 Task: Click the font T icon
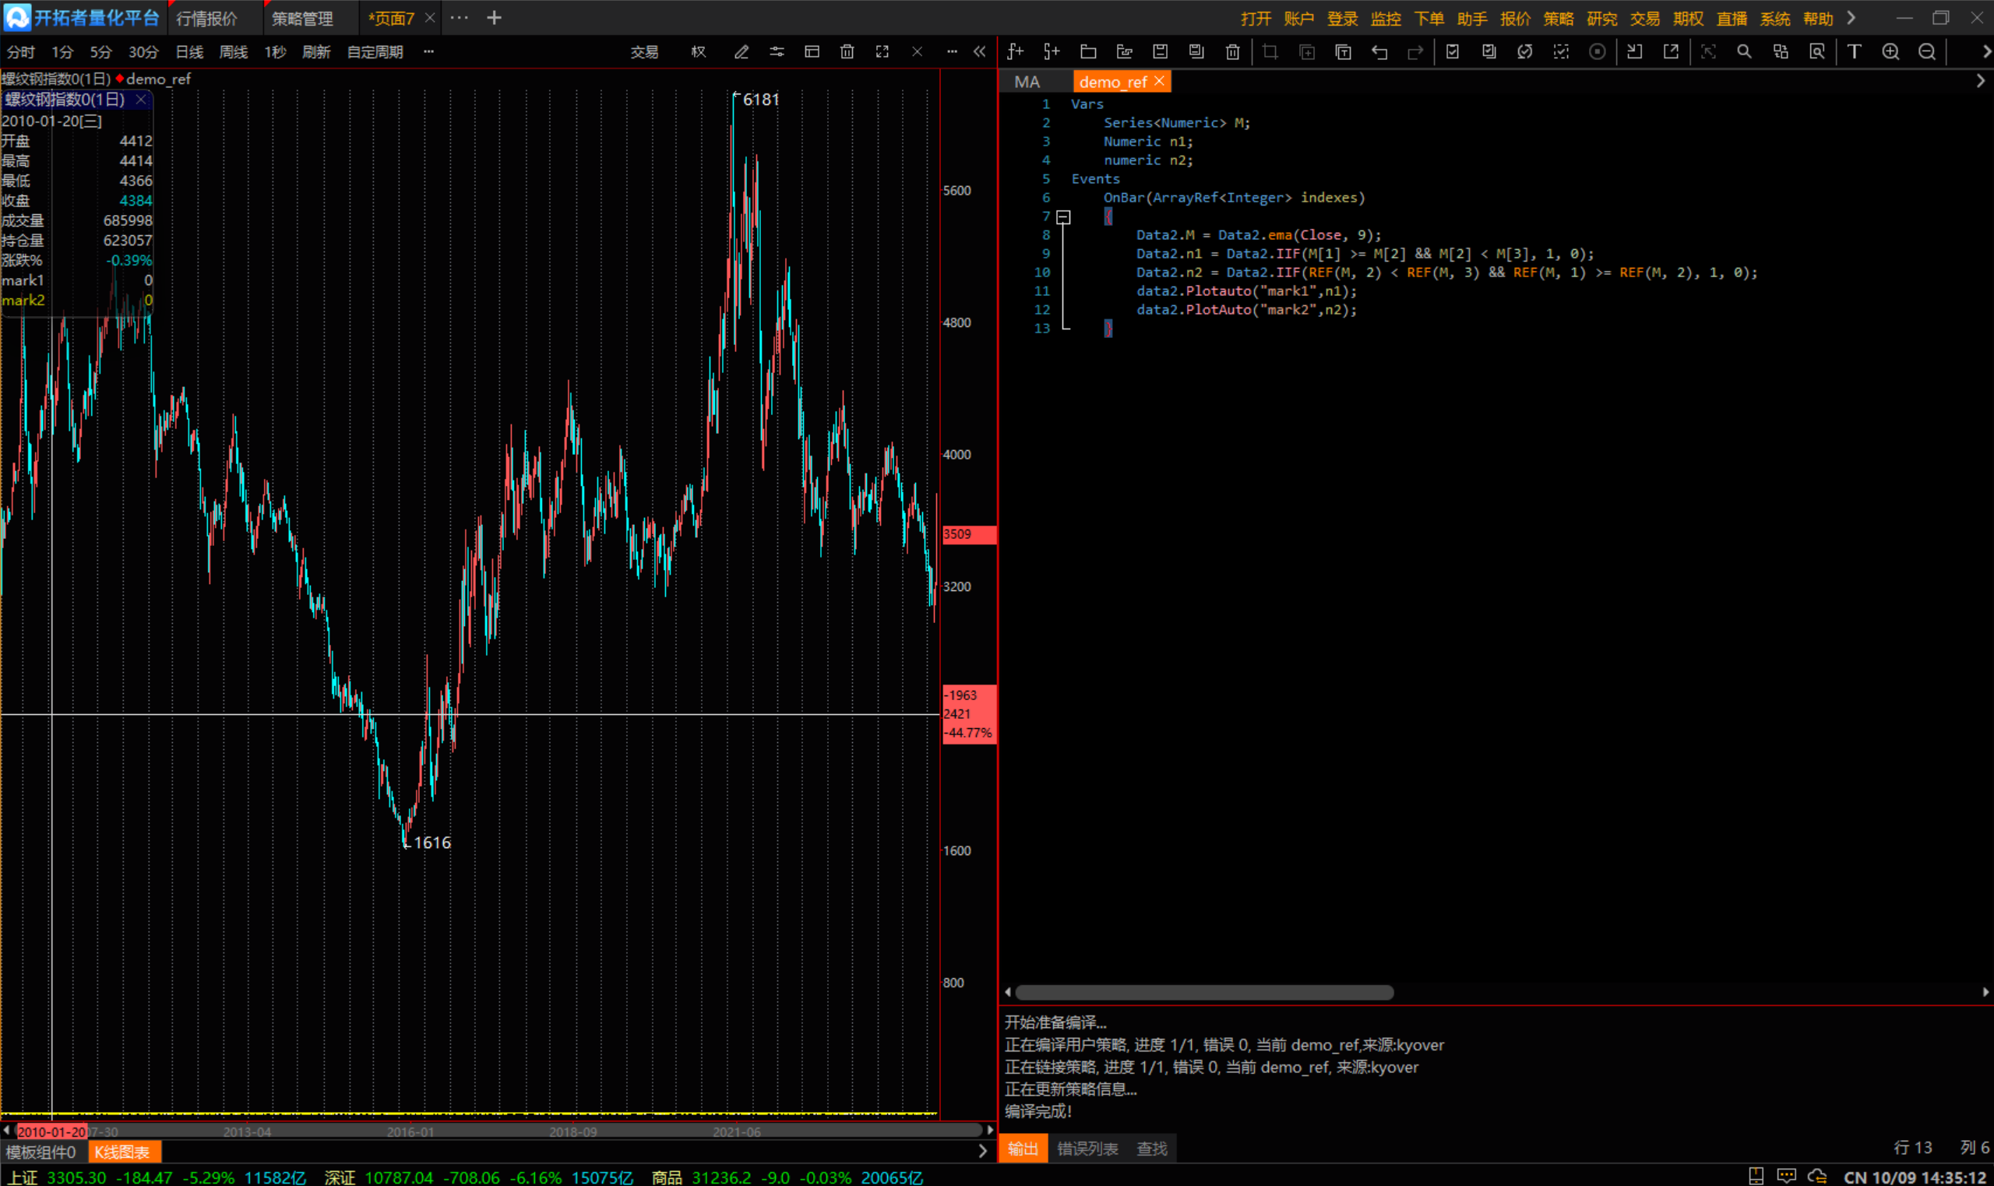1855,52
